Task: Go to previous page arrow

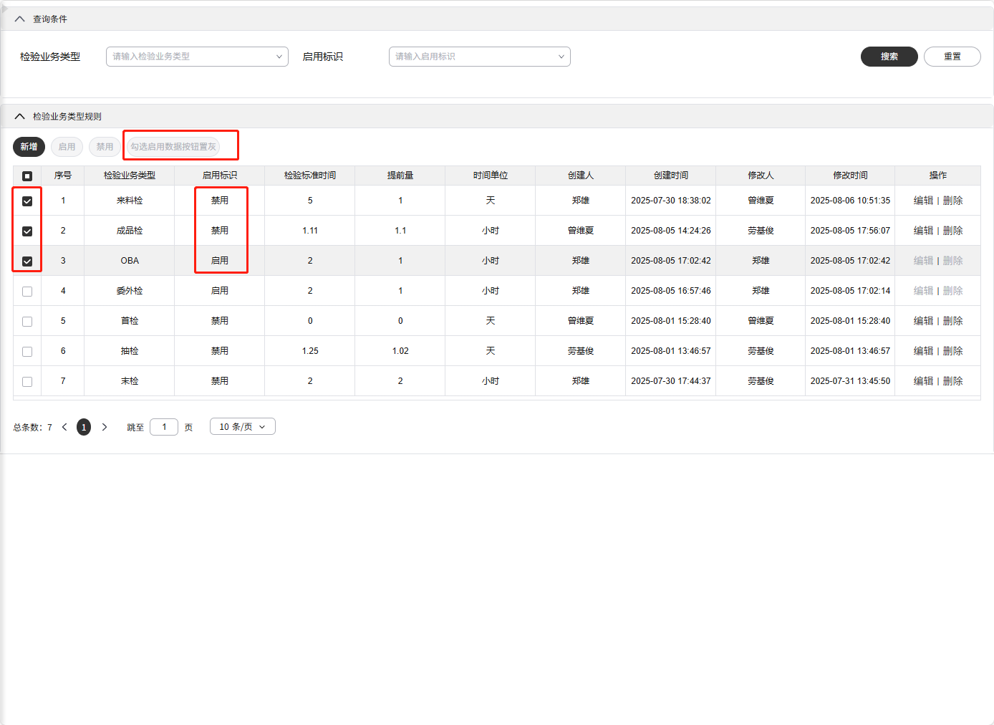Action: tap(64, 427)
